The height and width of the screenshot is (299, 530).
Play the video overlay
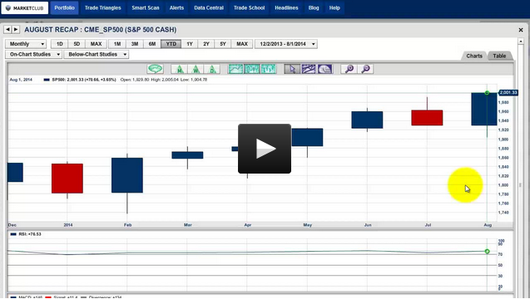click(265, 149)
